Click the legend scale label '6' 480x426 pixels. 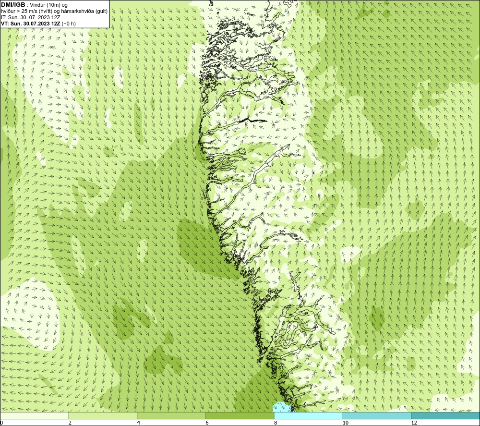[207, 423]
